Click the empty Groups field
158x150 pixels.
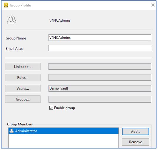click(x=100, y=99)
